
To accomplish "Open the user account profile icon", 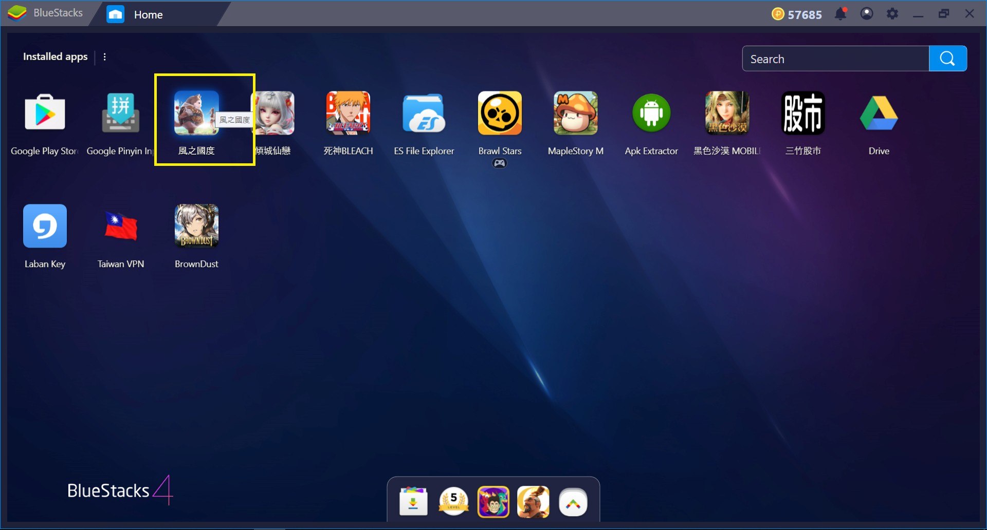I will pyautogui.click(x=867, y=13).
